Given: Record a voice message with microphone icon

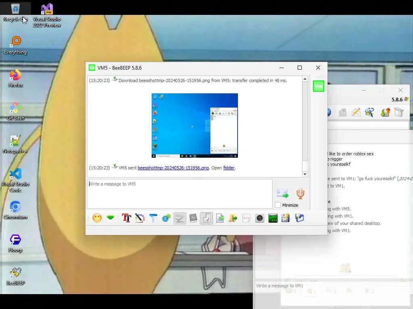Looking at the screenshot, I should click(x=300, y=194).
